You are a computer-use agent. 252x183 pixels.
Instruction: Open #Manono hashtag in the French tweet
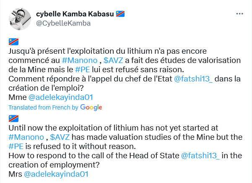click(80, 60)
